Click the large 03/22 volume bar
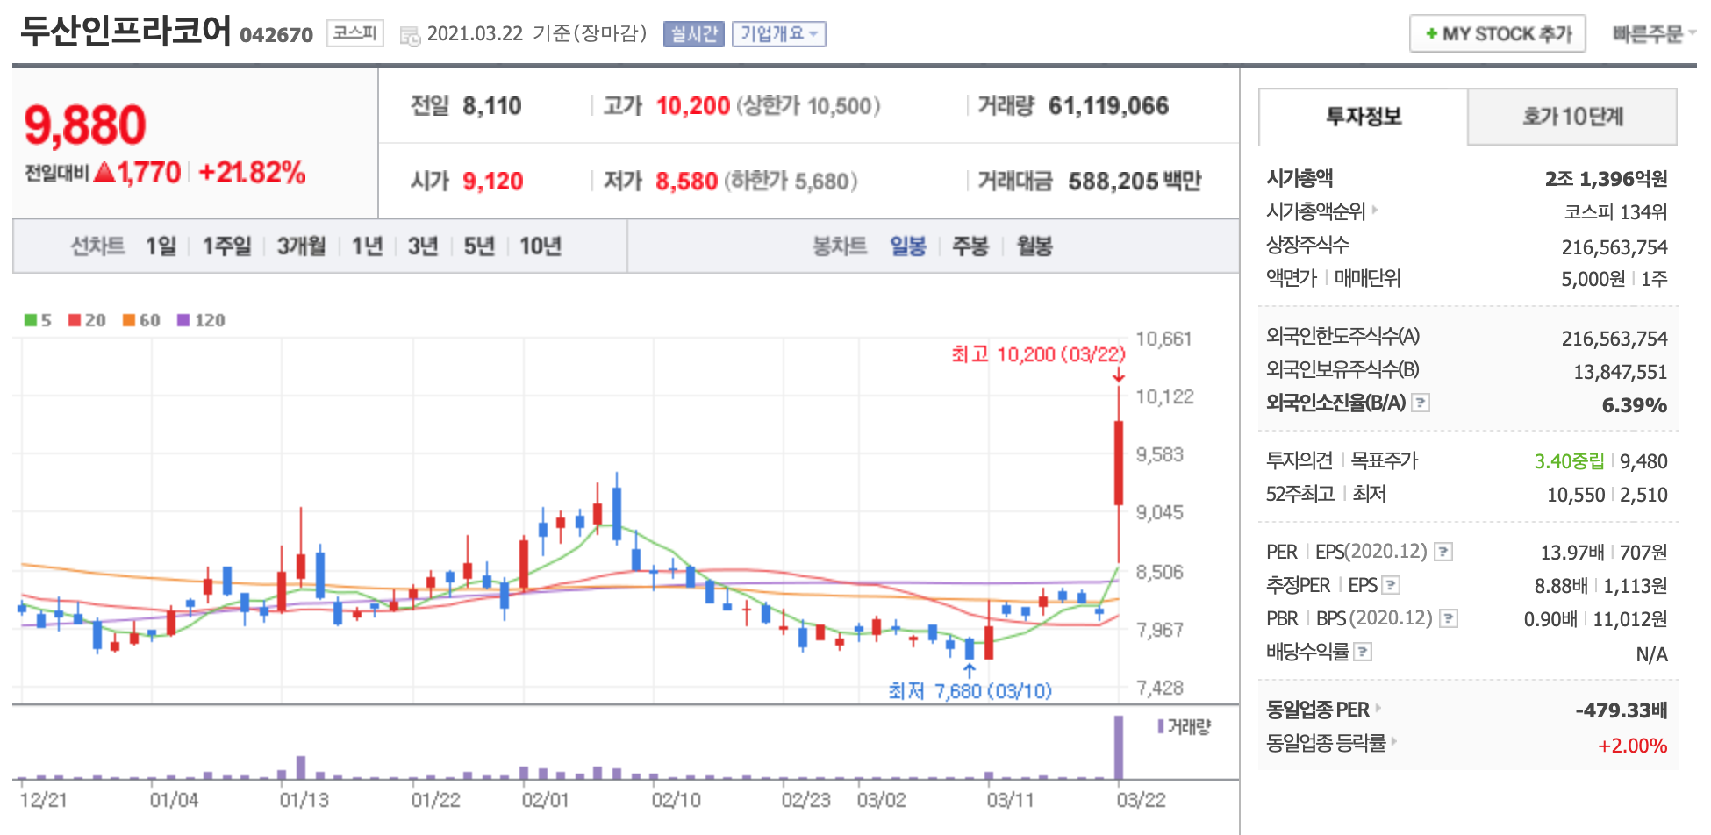Viewport: 1711px width, 835px height. coord(1119,748)
